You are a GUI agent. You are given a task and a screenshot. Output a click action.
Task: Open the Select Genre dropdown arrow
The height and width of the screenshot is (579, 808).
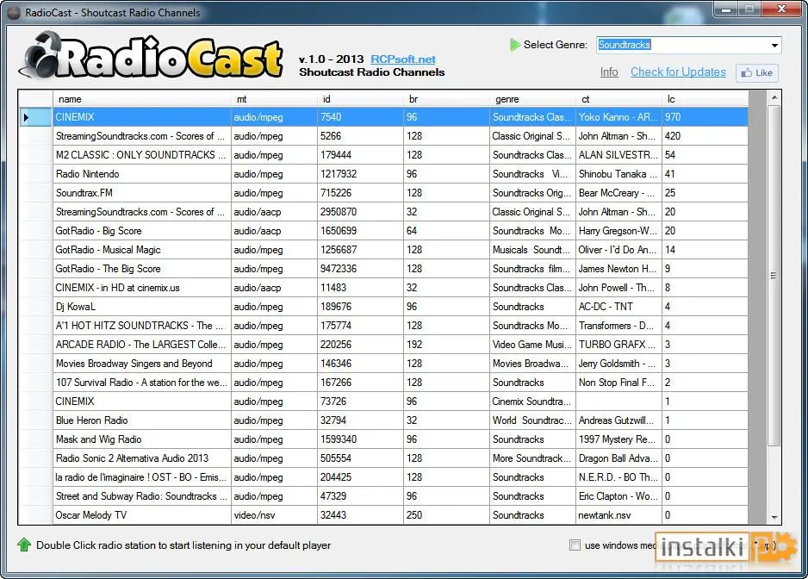[x=774, y=46]
